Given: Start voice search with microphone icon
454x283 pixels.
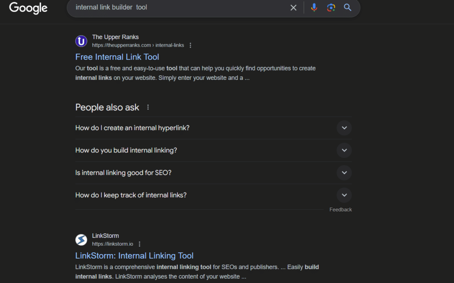Looking at the screenshot, I should tap(314, 8).
